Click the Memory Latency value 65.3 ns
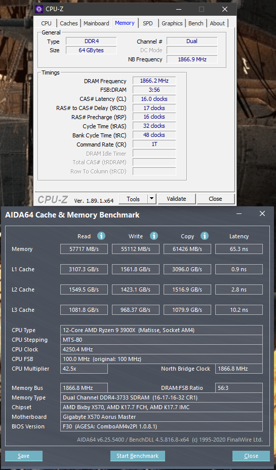This screenshot has height=470, width=276. pos(239,249)
